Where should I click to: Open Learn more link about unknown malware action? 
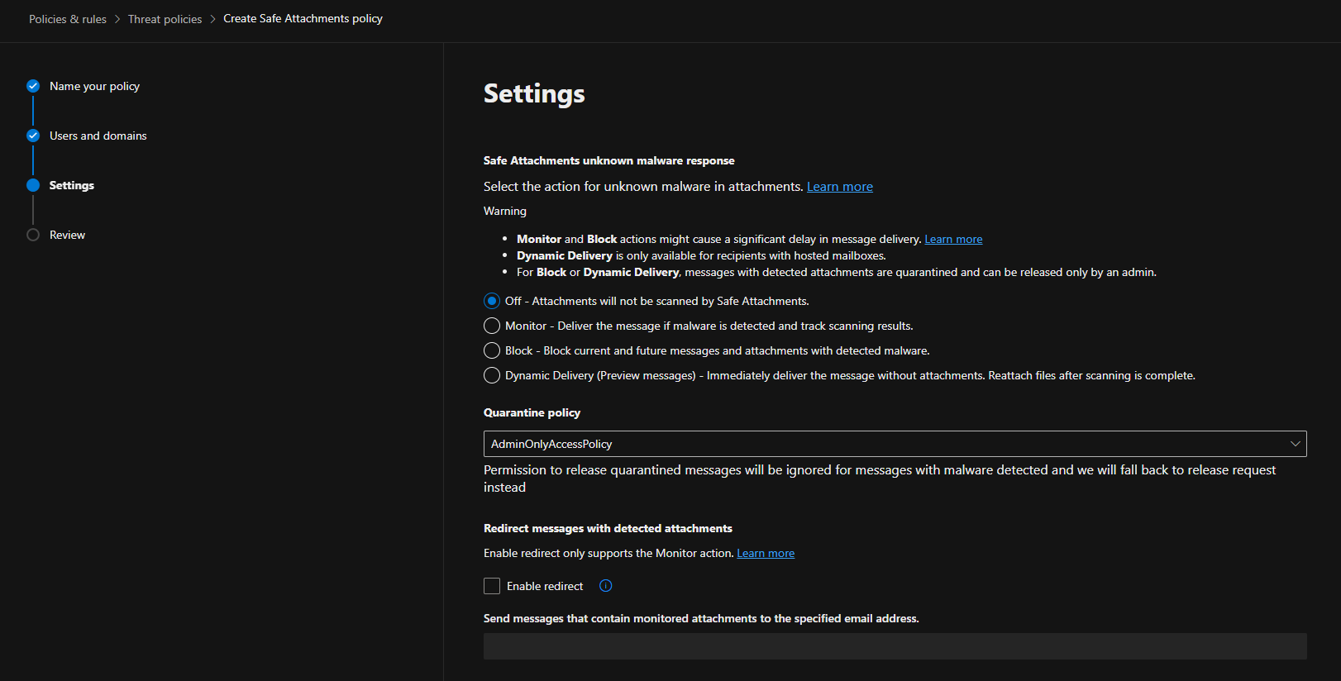click(x=840, y=187)
